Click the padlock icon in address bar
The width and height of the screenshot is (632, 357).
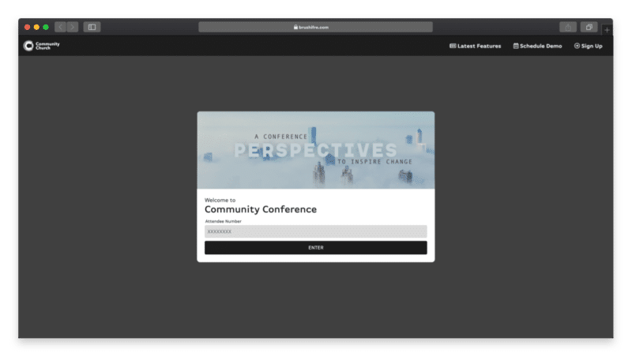pyautogui.click(x=295, y=27)
